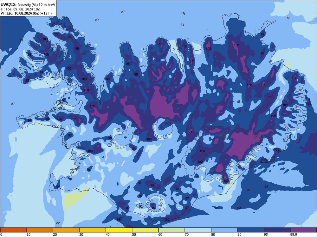This screenshot has width=317, height=237.
Task: Click the purple above-99.9 legend swatch
Action: pos(303,230)
